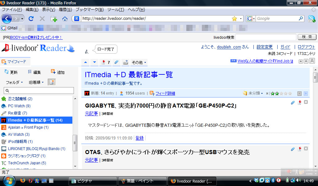Click the feed search input field
The image size is (318, 186).
pos(39,91)
